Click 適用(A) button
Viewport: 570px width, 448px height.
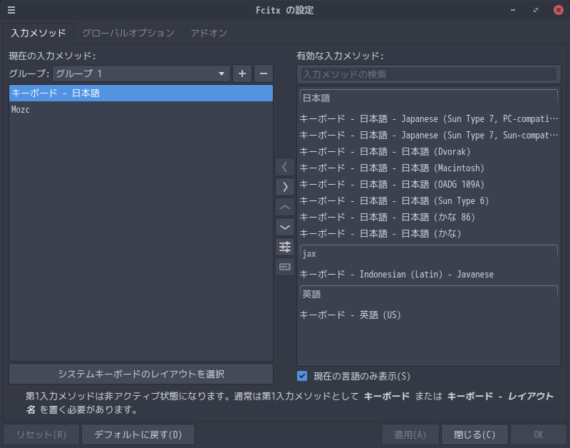pyautogui.click(x=410, y=434)
